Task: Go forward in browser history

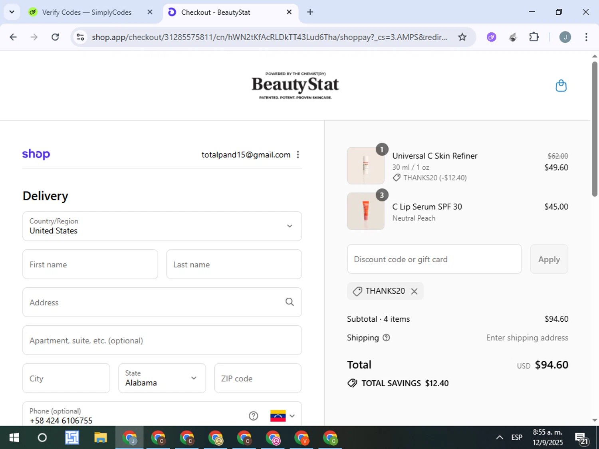Action: pyautogui.click(x=34, y=37)
